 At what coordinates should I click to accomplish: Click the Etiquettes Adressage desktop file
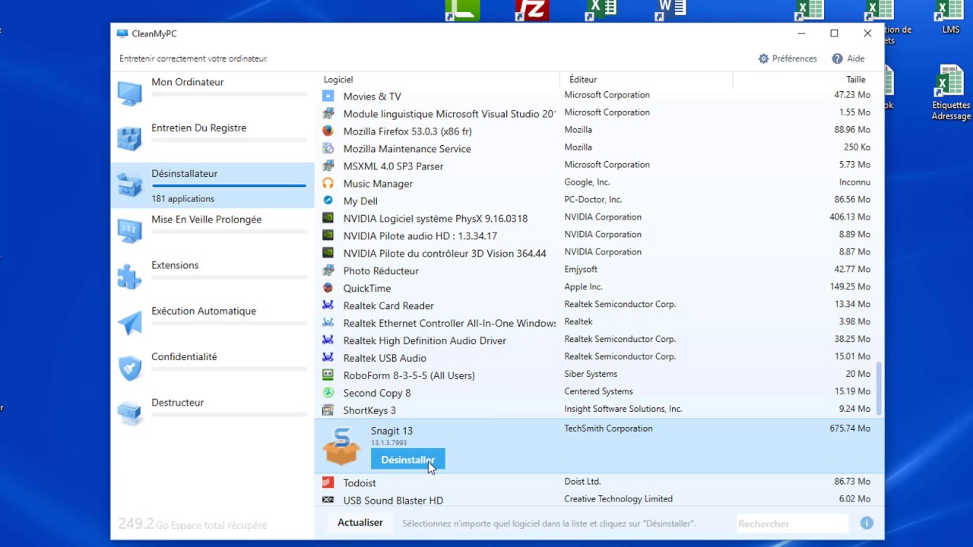click(950, 93)
